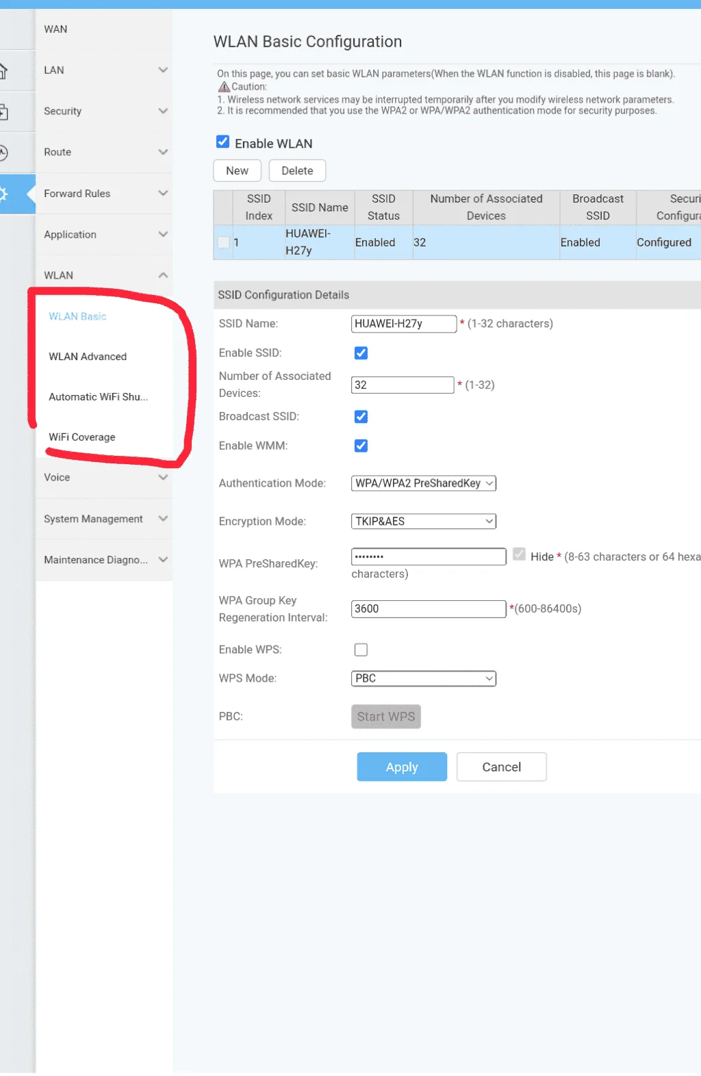Check the Enable WPS checkbox
This screenshot has width=701, height=1076.
pos(361,650)
